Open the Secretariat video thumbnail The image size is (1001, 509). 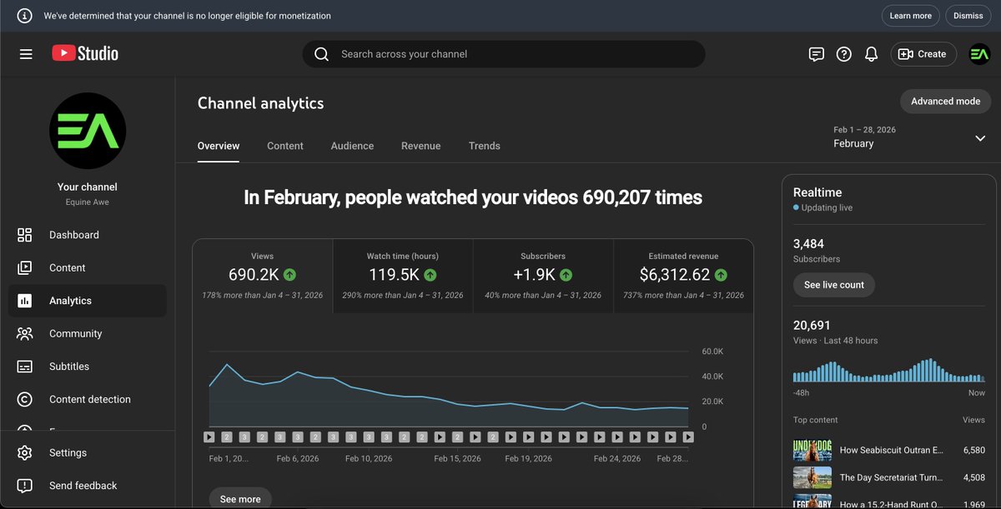pos(812,477)
